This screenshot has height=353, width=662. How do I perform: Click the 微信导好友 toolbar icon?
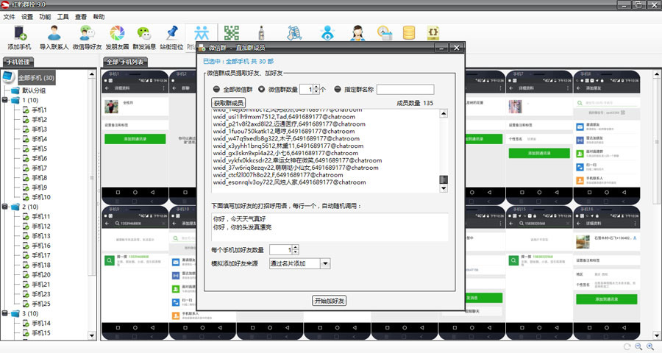(88, 38)
